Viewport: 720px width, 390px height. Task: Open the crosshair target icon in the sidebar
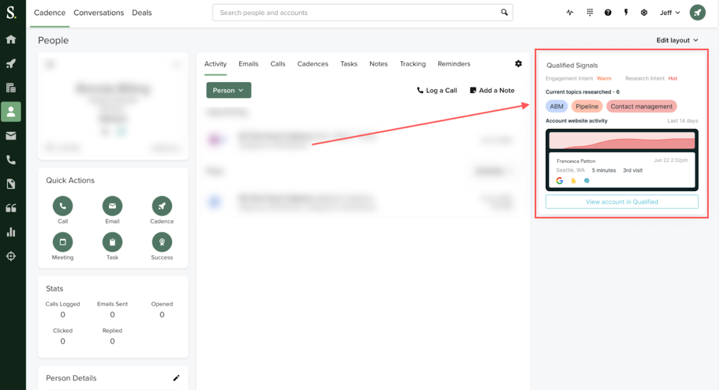[x=11, y=256]
